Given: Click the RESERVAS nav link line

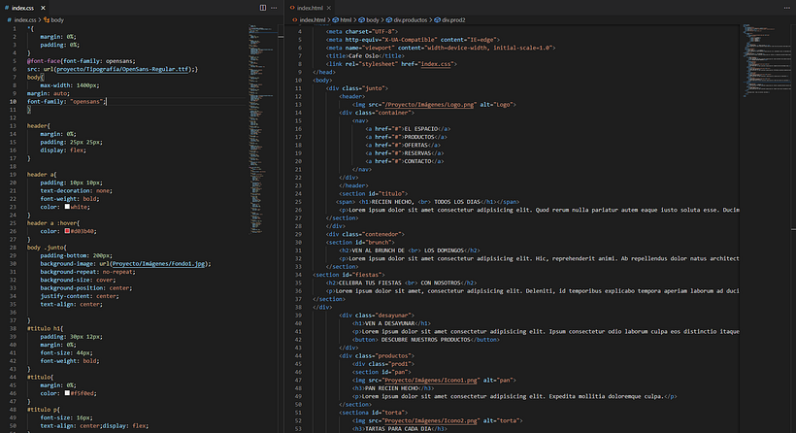Looking at the screenshot, I should (x=405, y=153).
